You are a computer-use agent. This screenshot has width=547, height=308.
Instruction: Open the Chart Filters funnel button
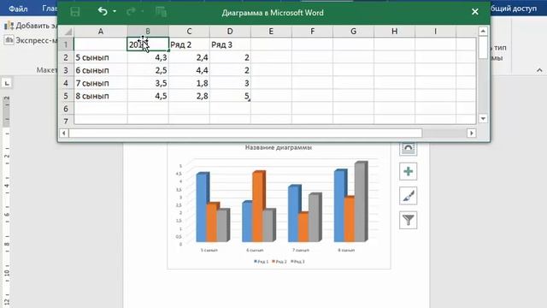pyautogui.click(x=409, y=220)
